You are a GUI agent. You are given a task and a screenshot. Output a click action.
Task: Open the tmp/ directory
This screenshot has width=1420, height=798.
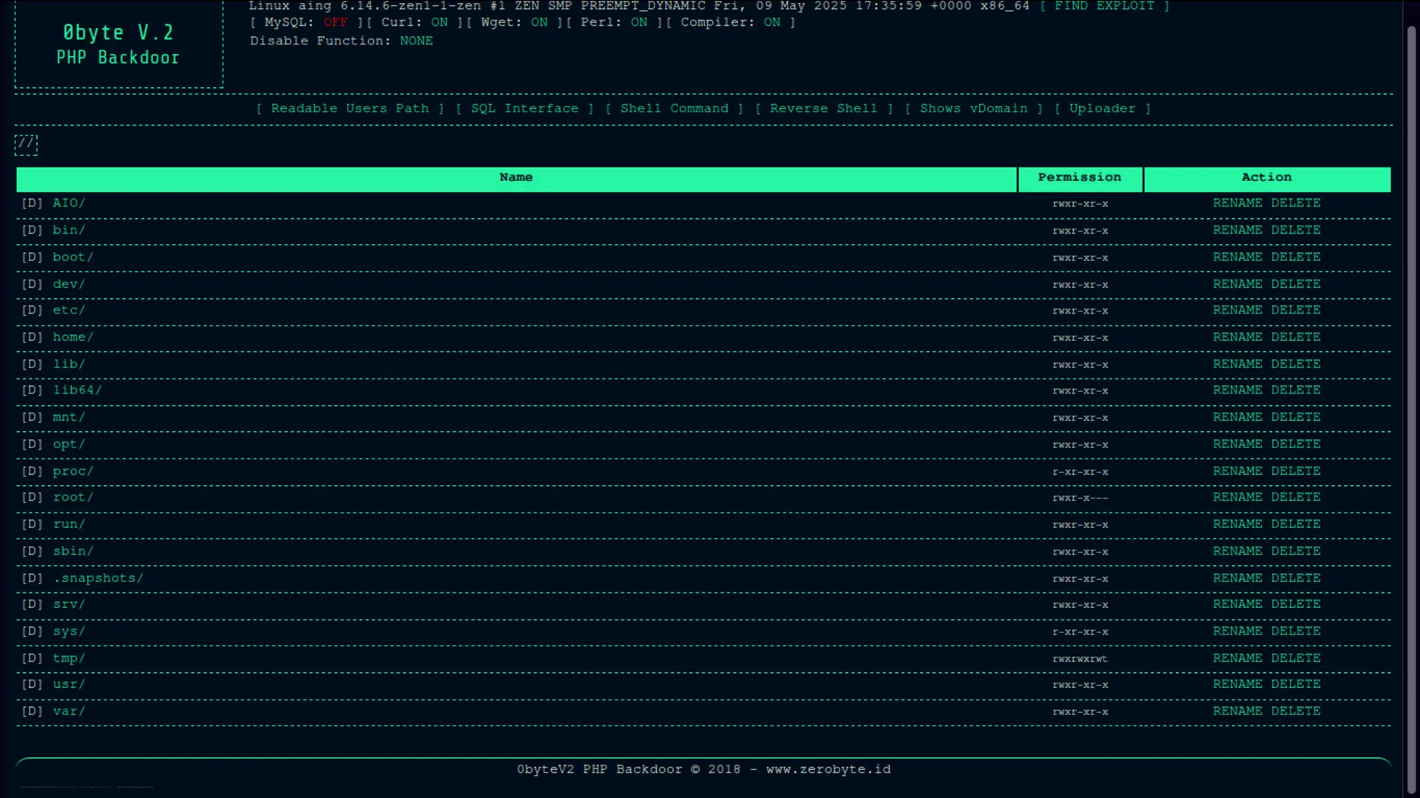69,658
